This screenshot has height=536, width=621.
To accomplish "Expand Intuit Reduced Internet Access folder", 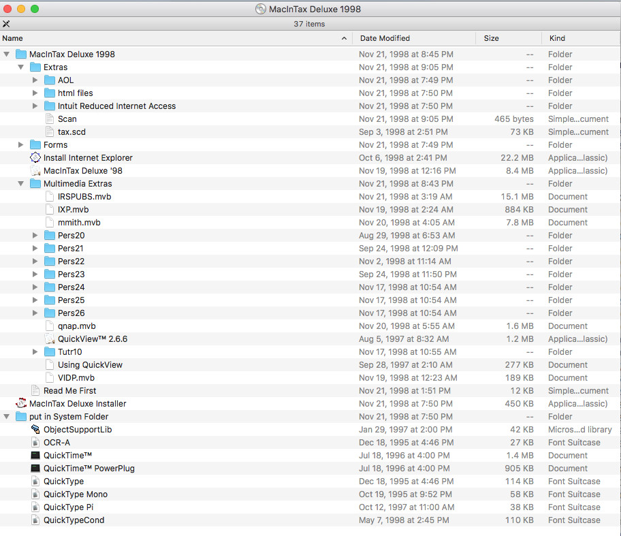I will [x=35, y=106].
